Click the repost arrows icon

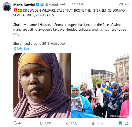[x=42, y=123]
